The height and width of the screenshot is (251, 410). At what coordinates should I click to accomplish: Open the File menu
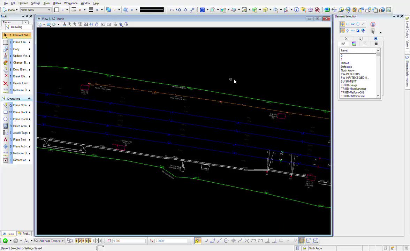pos(6,3)
